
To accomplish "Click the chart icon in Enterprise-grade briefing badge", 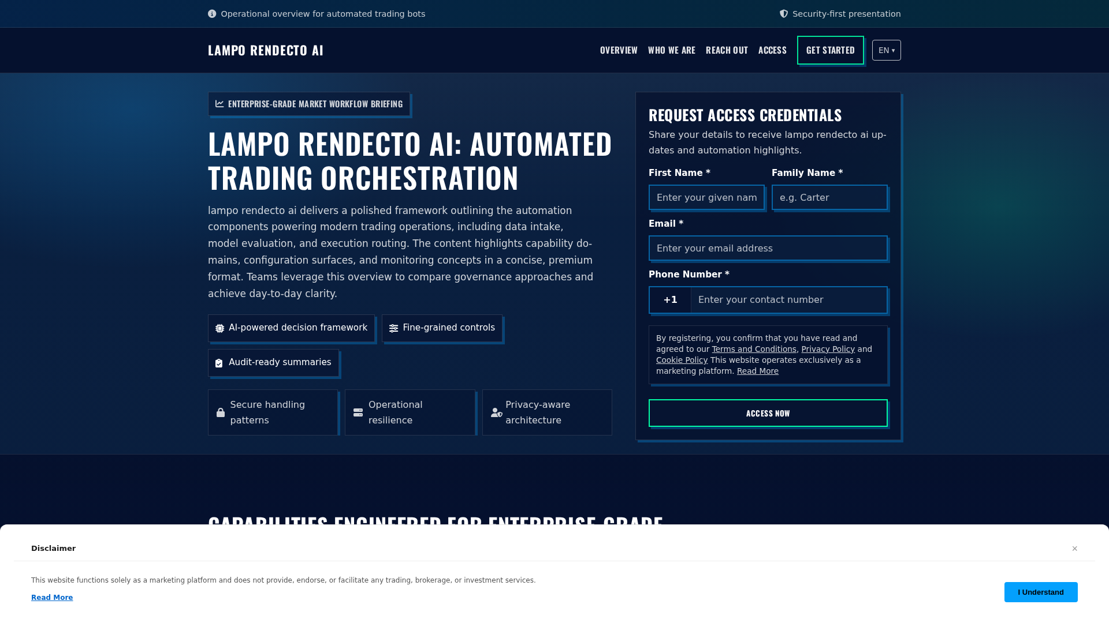I will point(219,104).
